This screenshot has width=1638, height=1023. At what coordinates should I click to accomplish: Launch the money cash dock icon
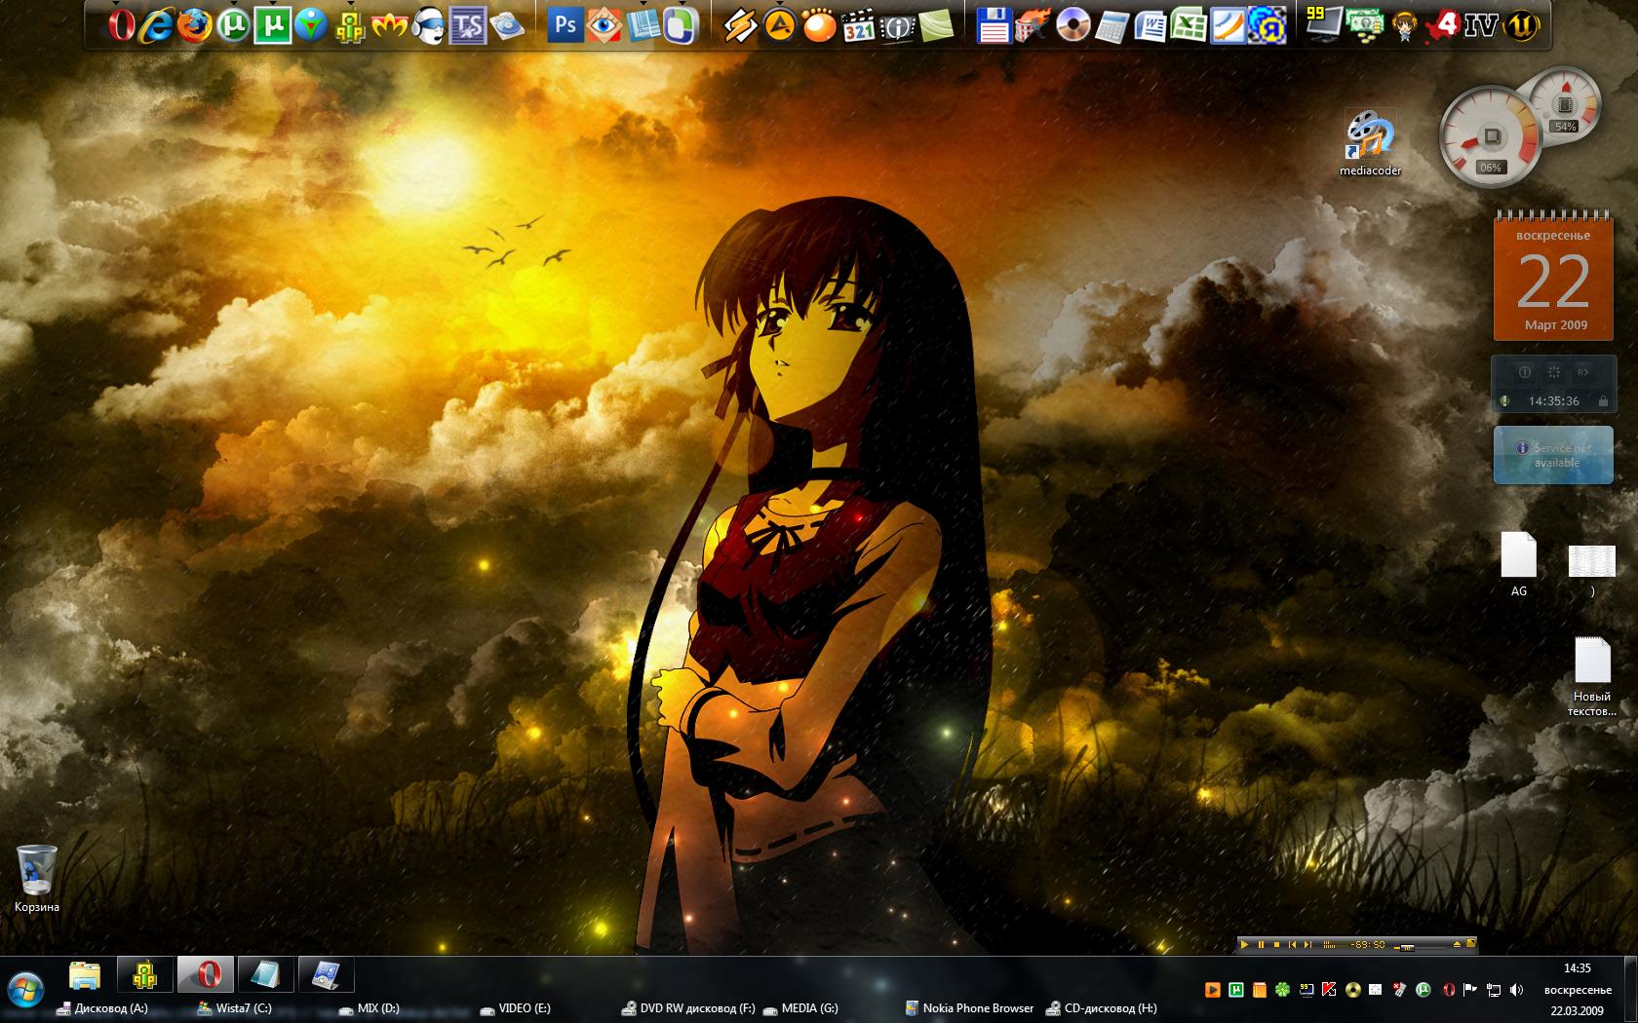1363,23
